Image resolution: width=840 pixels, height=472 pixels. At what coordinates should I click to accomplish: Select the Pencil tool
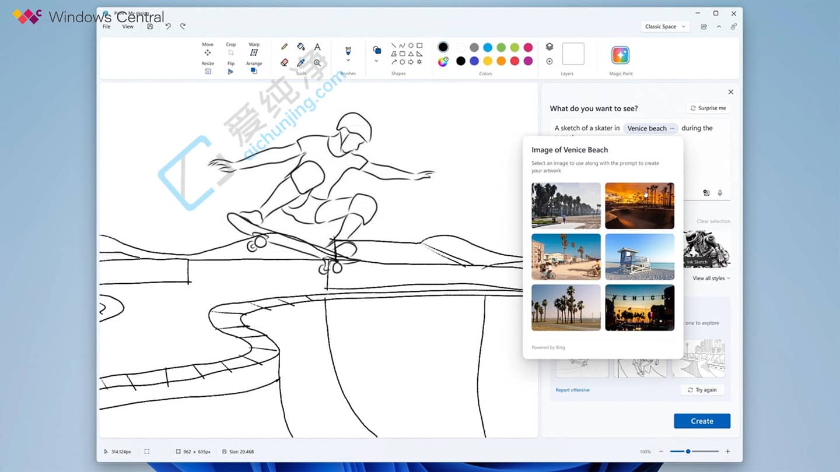(285, 47)
